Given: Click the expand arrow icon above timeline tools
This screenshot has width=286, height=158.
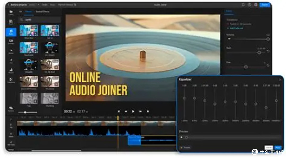Looking at the screenshot, I should point(11,119).
